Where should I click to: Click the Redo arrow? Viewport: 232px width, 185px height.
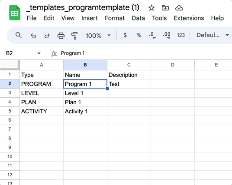pos(47,36)
